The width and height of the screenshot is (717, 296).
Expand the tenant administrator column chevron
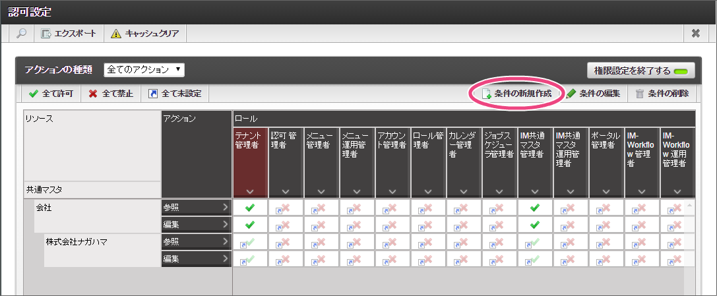250,191
